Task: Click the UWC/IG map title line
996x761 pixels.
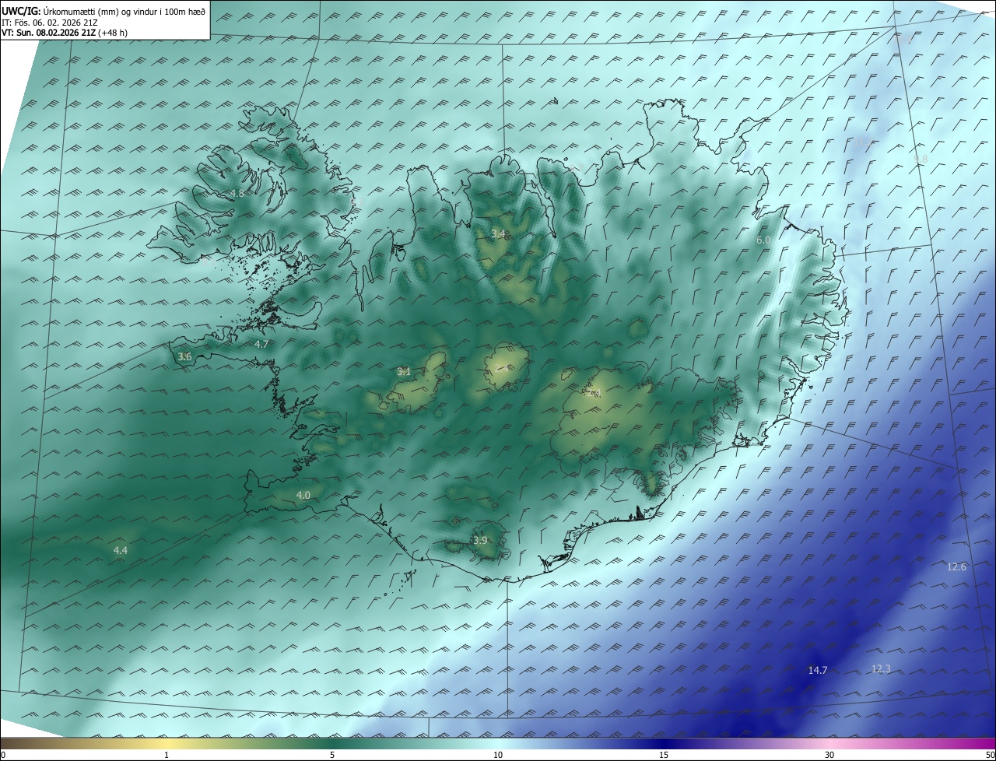Action: [x=103, y=11]
